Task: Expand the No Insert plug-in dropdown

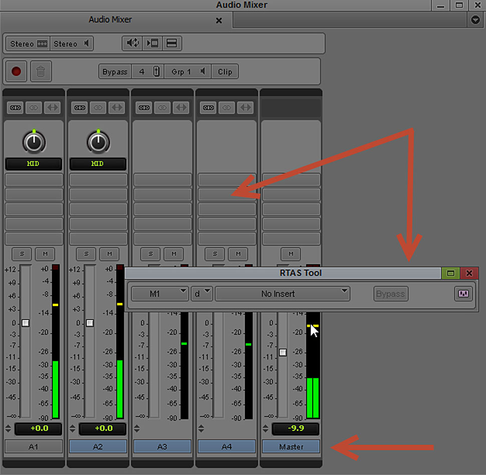Action: coord(282,294)
